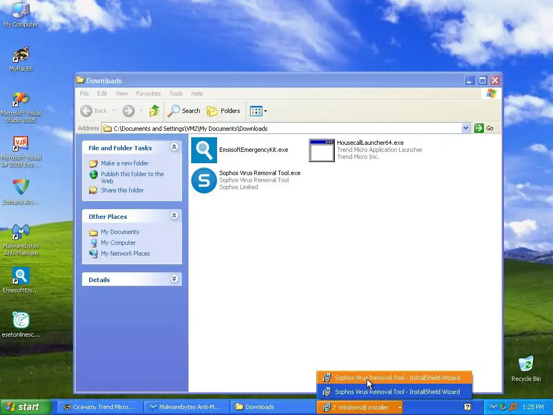Click Malwarebytes system tray icon
The image size is (553, 415).
(493, 407)
